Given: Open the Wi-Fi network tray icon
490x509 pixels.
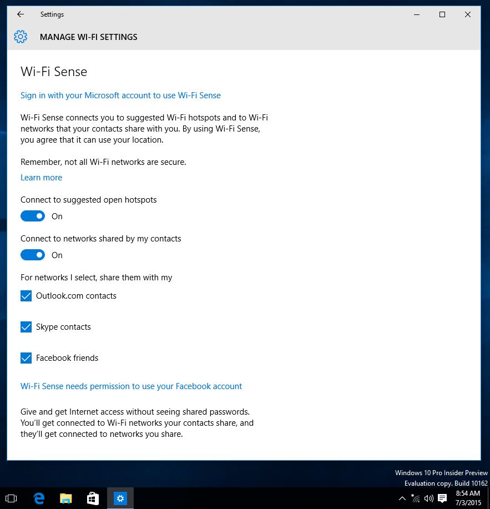Looking at the screenshot, I should (416, 498).
